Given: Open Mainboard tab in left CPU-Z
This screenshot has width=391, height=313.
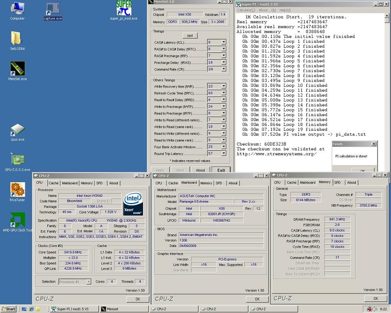Looking at the screenshot, I should pyautogui.click(x=70, y=183).
